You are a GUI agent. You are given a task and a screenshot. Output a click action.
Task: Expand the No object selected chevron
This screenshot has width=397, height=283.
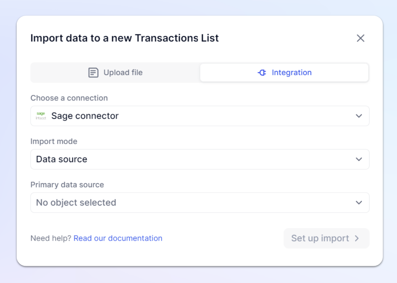pyautogui.click(x=359, y=203)
